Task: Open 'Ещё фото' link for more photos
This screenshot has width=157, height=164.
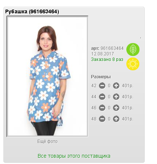Action: [47, 141]
